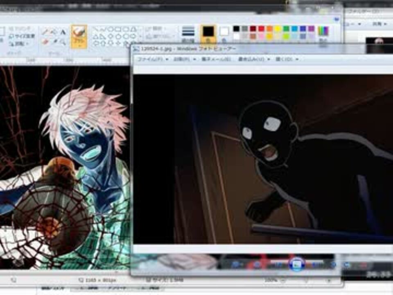Open the Brushes tool button
Viewport: 393px width, 295px height.
tap(79, 36)
